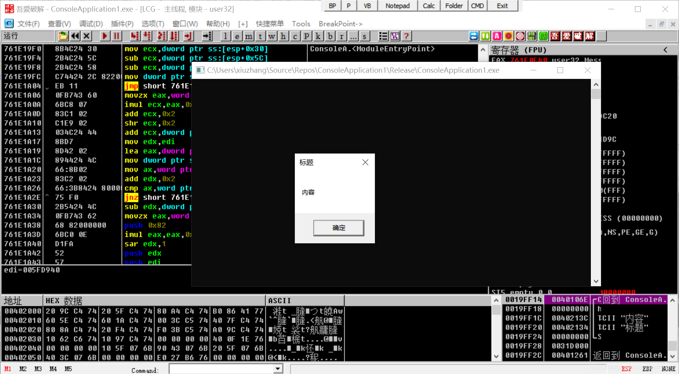Open the Handles 'h' button
Viewport: 679px width, 374px height.
tap(284, 36)
